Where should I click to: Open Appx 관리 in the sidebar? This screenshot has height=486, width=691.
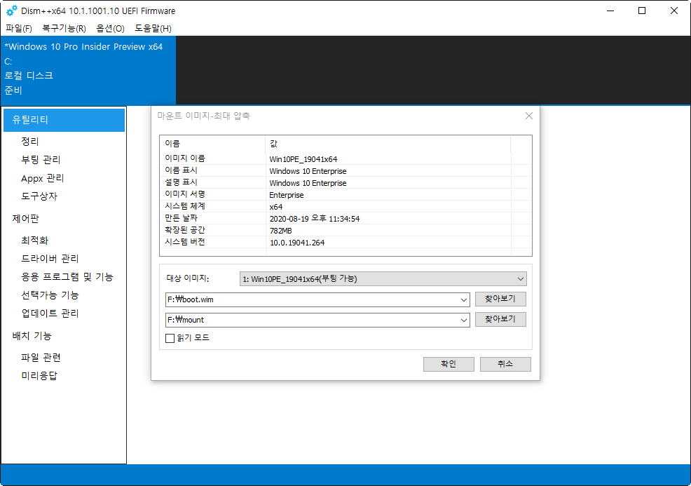point(42,178)
